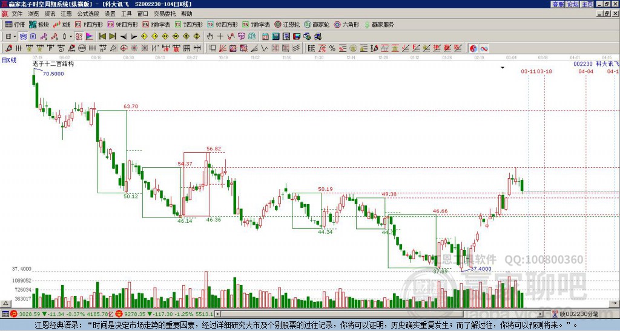620x331 pixels.
Task: Click the 37.4000 low price label
Action: 481,269
